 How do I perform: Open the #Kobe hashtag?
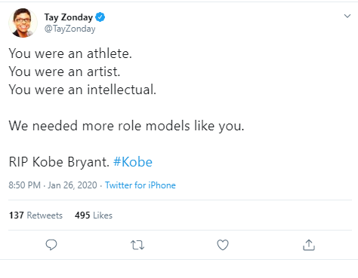click(133, 162)
